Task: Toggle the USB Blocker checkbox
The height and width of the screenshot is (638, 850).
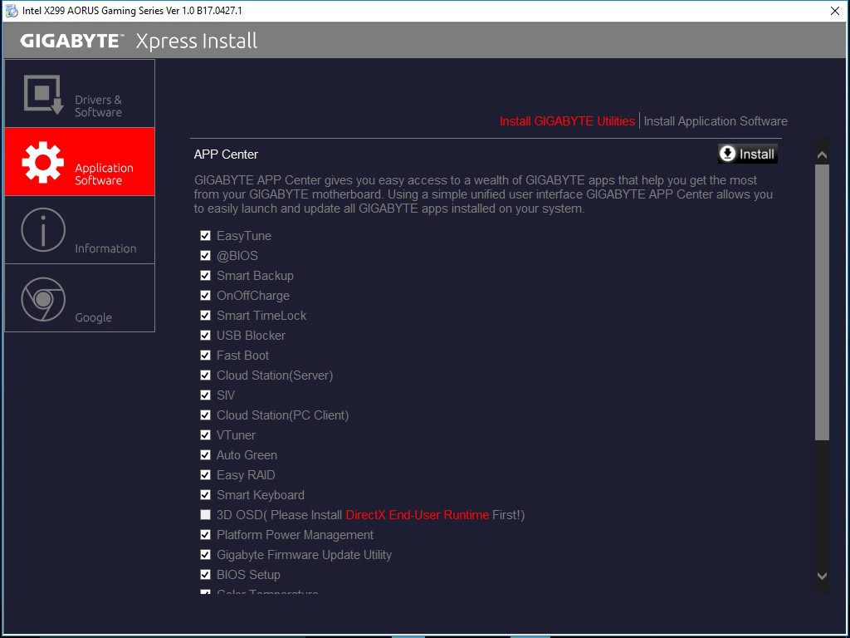Action: pos(205,336)
